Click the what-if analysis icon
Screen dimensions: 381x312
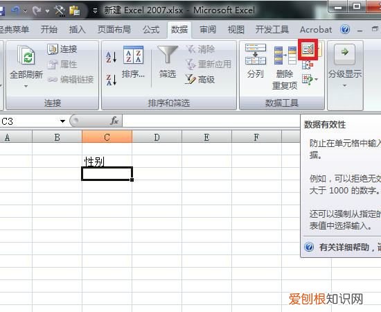tap(307, 80)
